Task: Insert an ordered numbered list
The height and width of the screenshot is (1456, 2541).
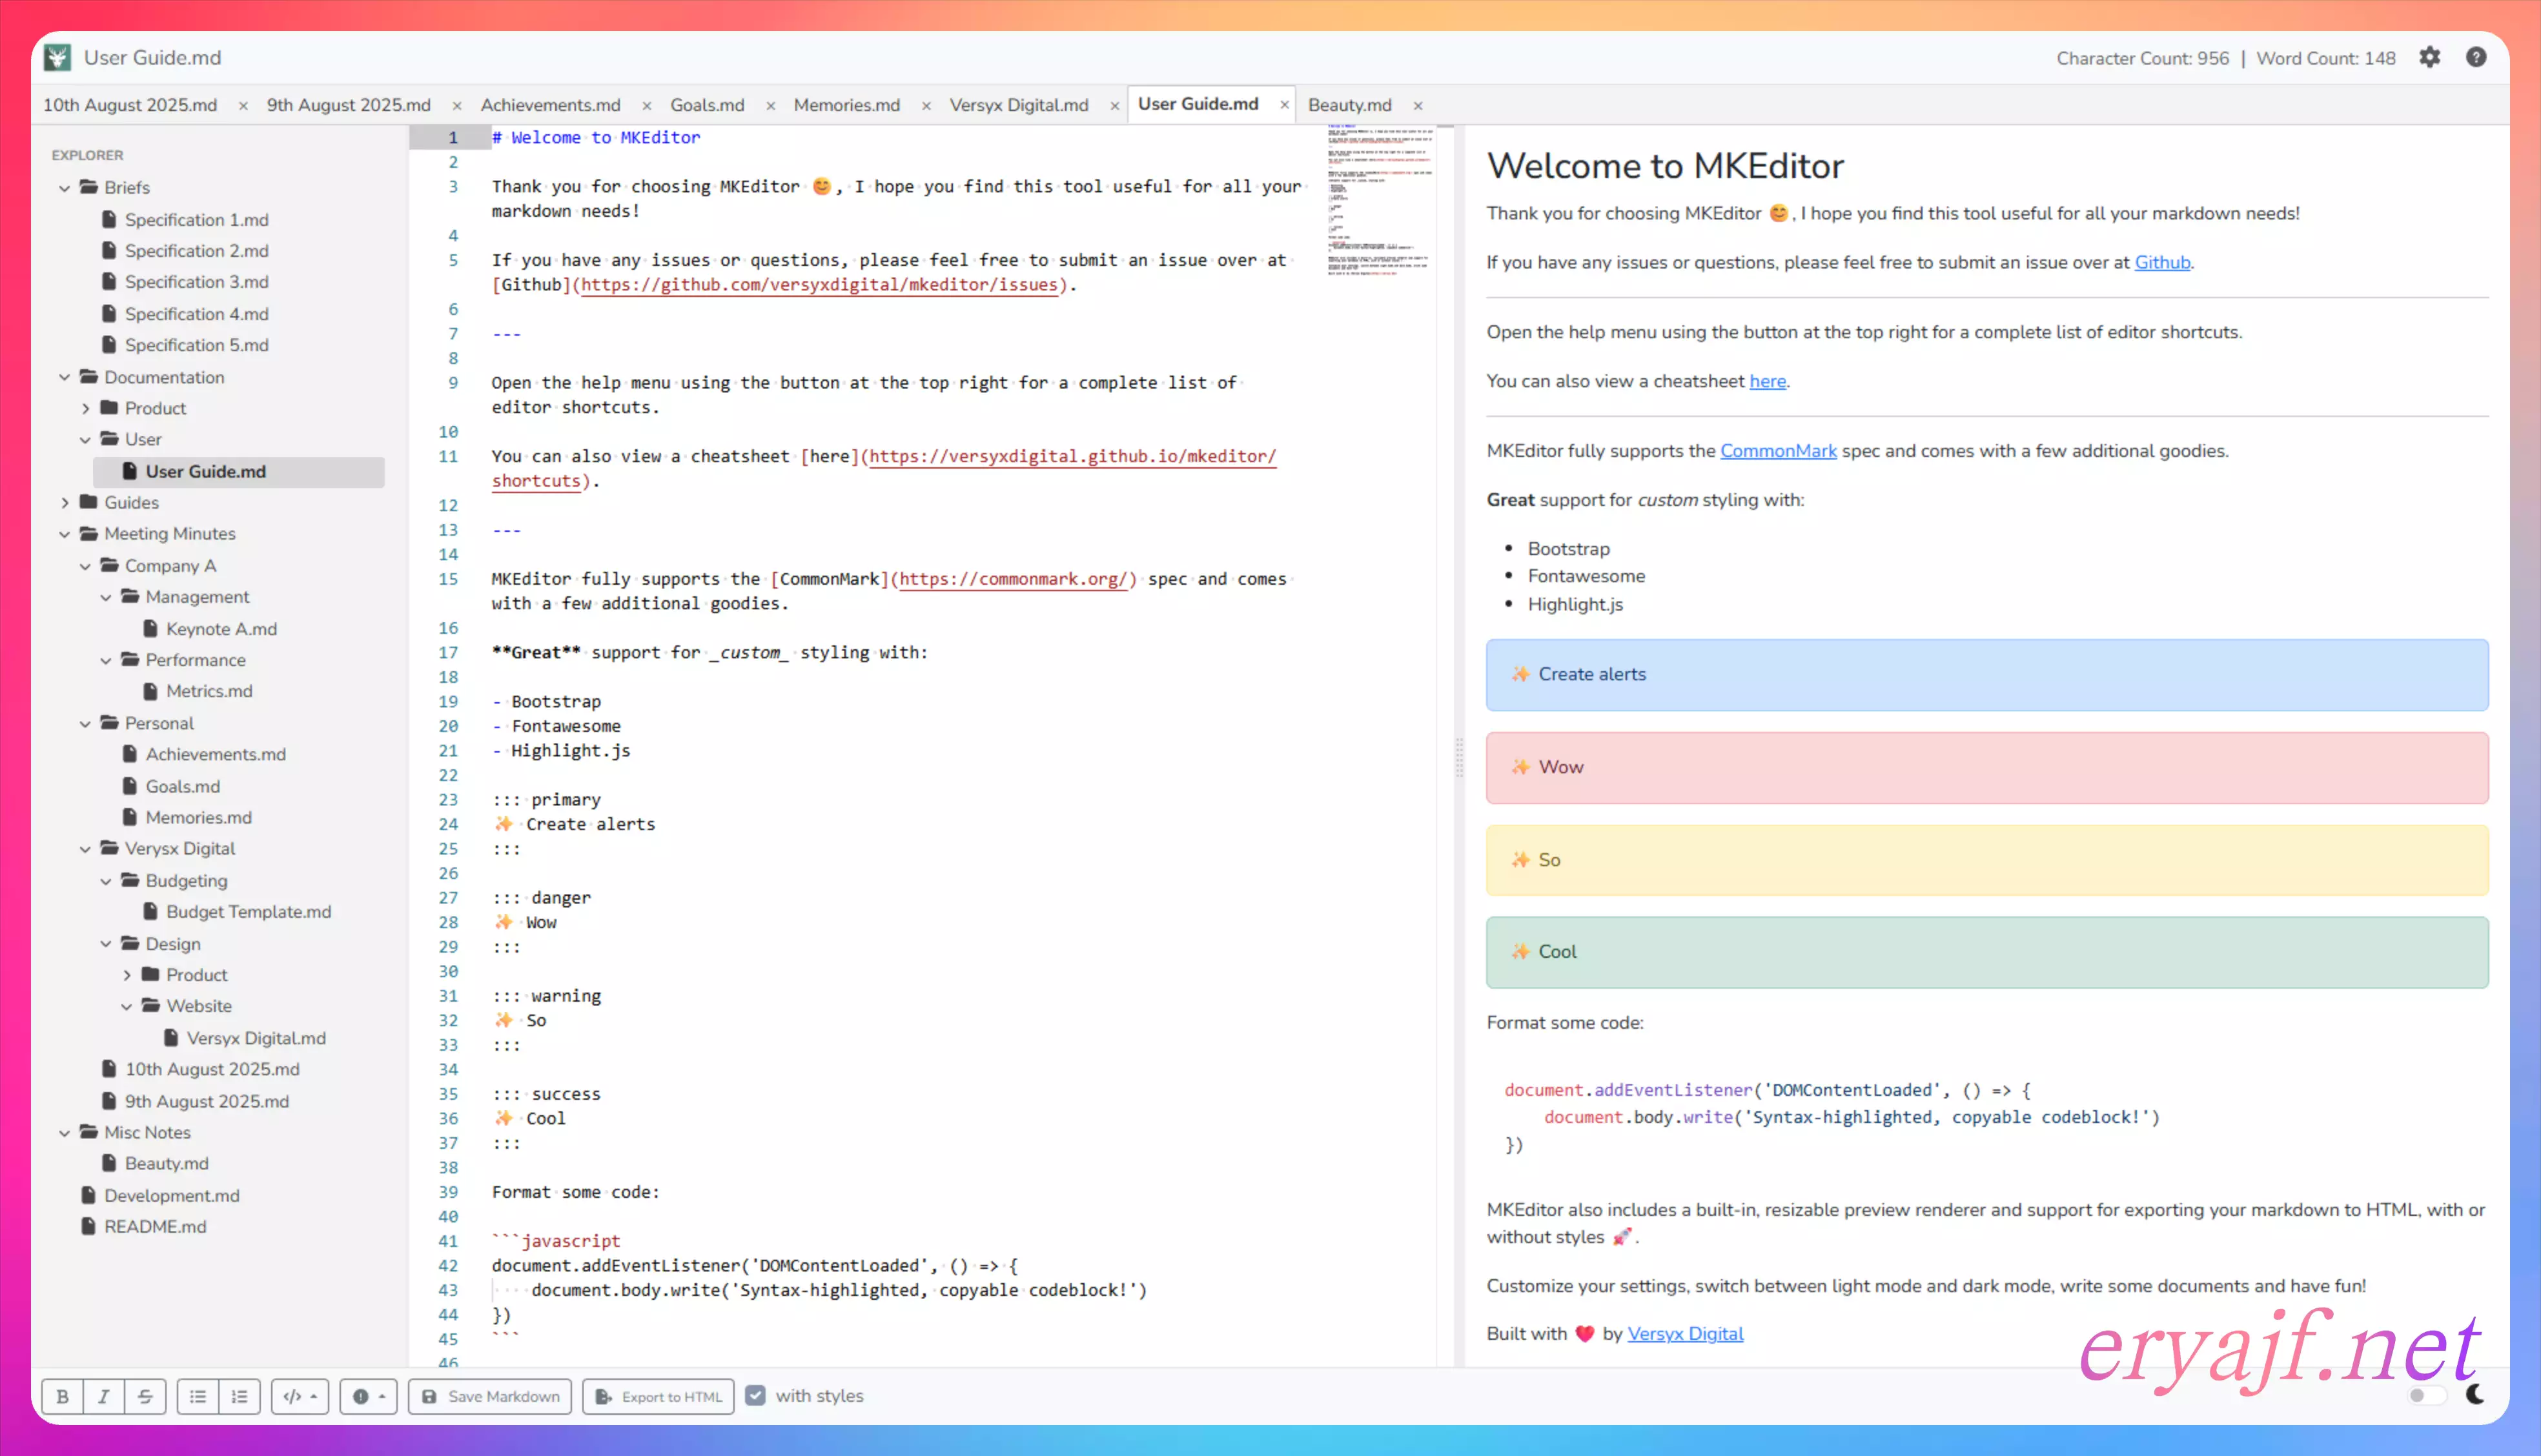Action: [x=240, y=1396]
